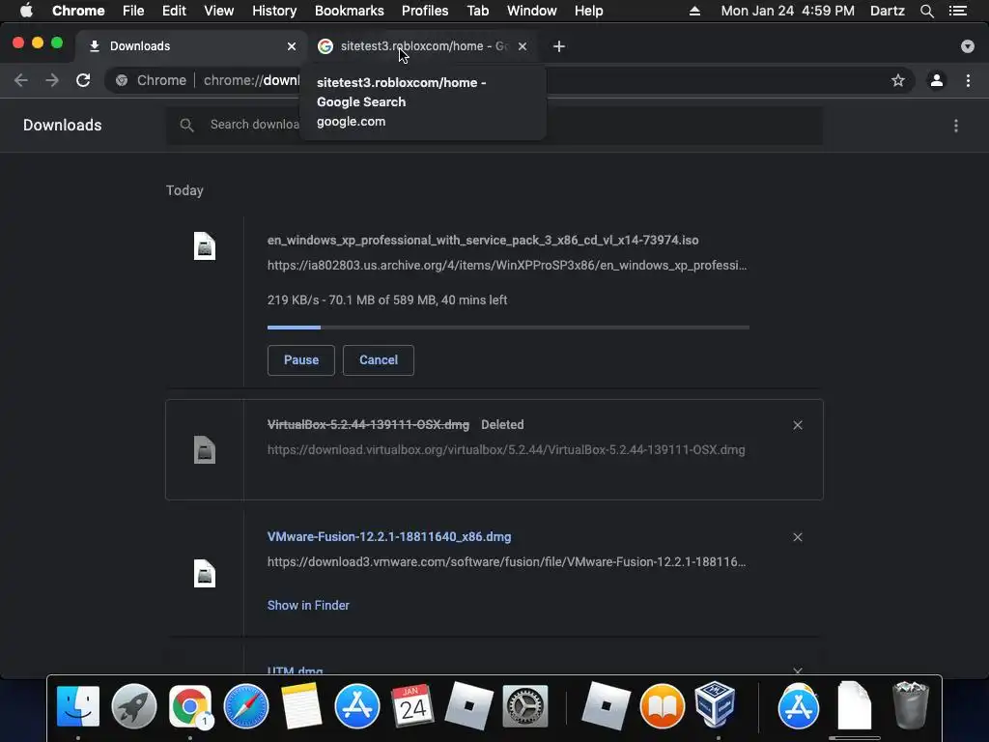Close the Downloads tab
Image resolution: width=989 pixels, height=742 pixels.
pyautogui.click(x=292, y=46)
